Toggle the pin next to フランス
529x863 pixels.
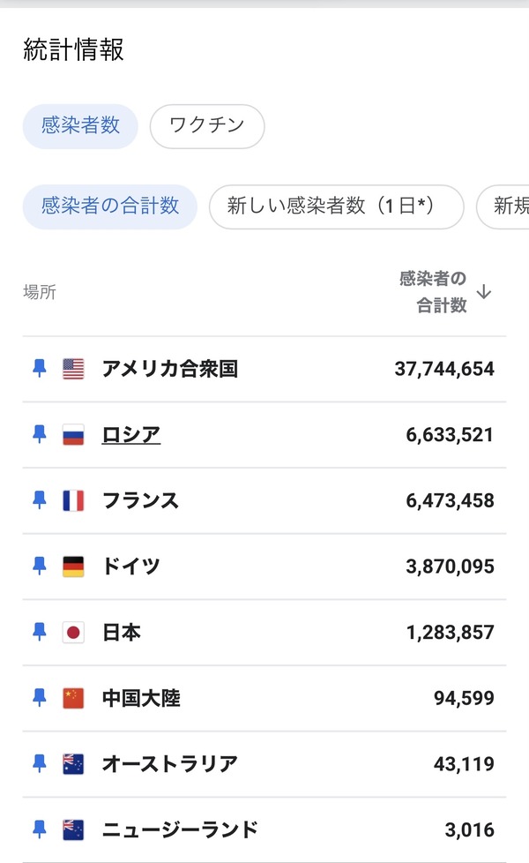click(39, 500)
